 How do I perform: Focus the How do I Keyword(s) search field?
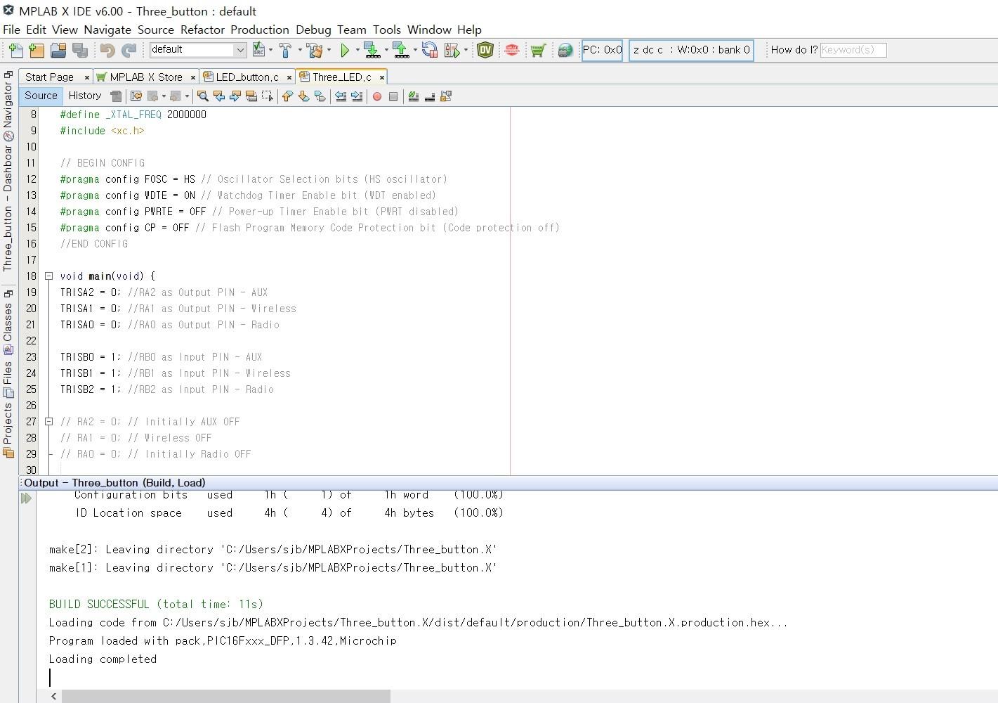(x=853, y=50)
